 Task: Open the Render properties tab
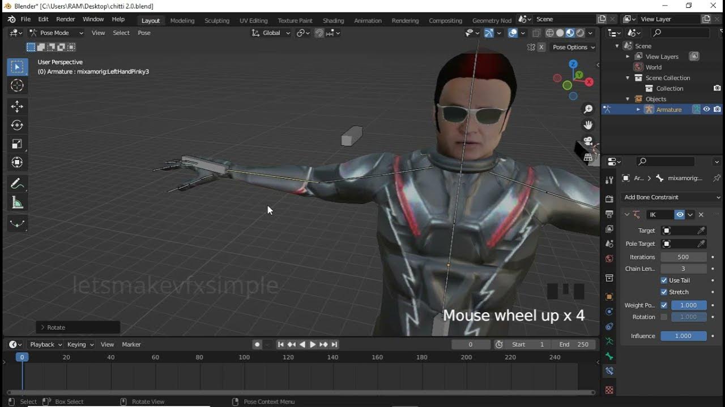609,199
